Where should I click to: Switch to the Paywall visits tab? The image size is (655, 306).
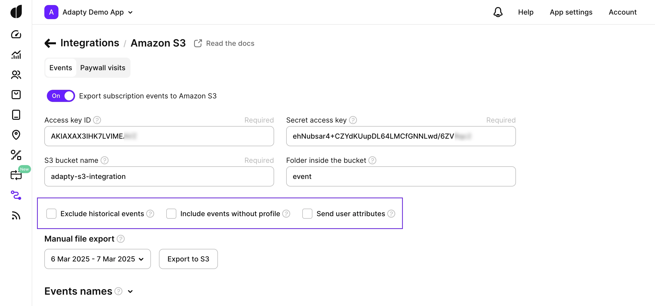coord(103,67)
